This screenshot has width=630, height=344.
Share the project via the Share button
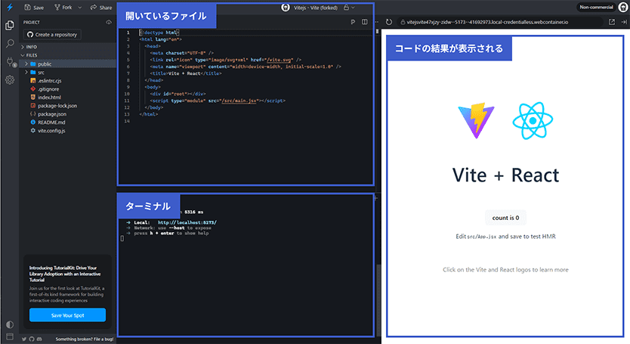101,8
